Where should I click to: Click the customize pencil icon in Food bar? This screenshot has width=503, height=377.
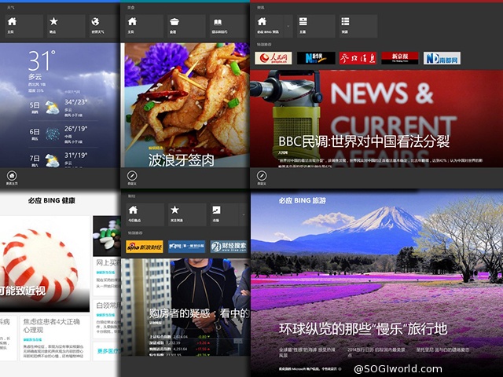click(132, 176)
